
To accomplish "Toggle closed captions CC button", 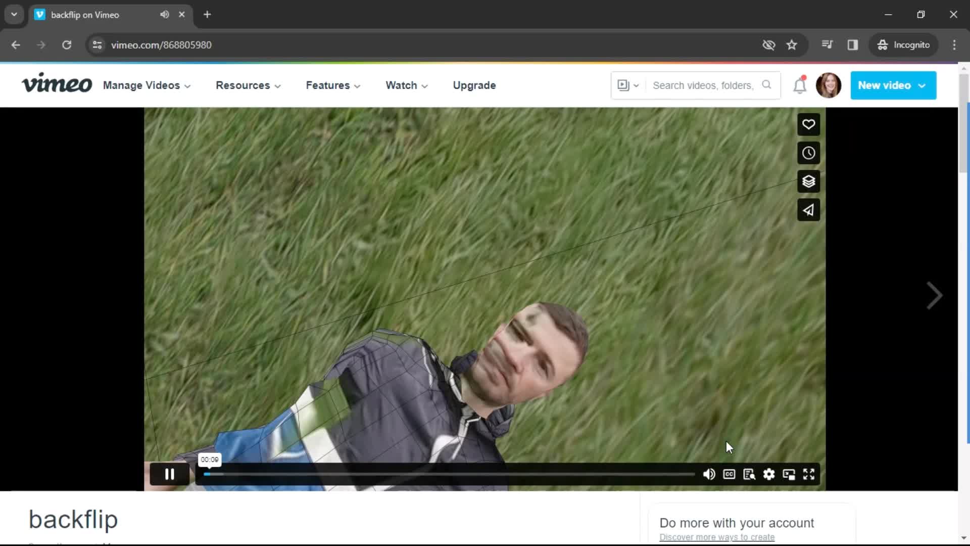I will click(729, 474).
